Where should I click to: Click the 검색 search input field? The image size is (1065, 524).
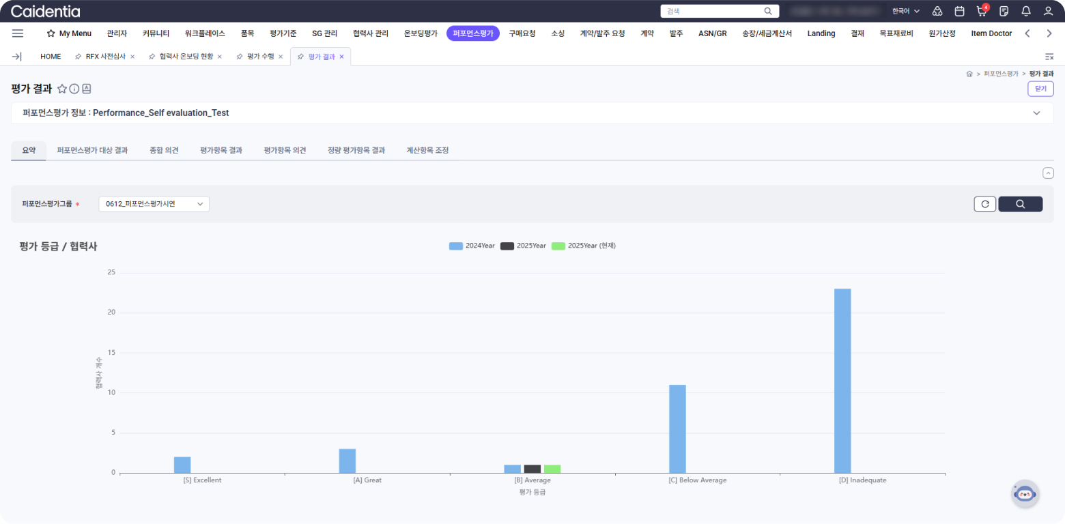(713, 12)
